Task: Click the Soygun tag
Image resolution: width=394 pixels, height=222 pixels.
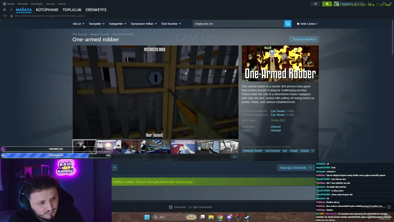Action: [294, 151]
